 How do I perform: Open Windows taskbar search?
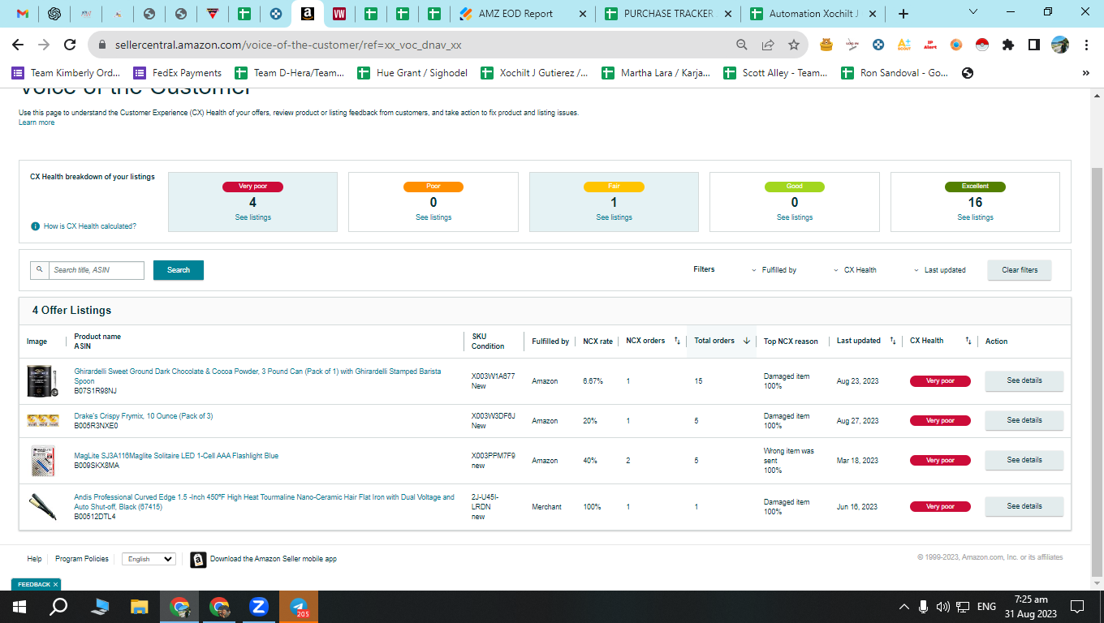[58, 606]
